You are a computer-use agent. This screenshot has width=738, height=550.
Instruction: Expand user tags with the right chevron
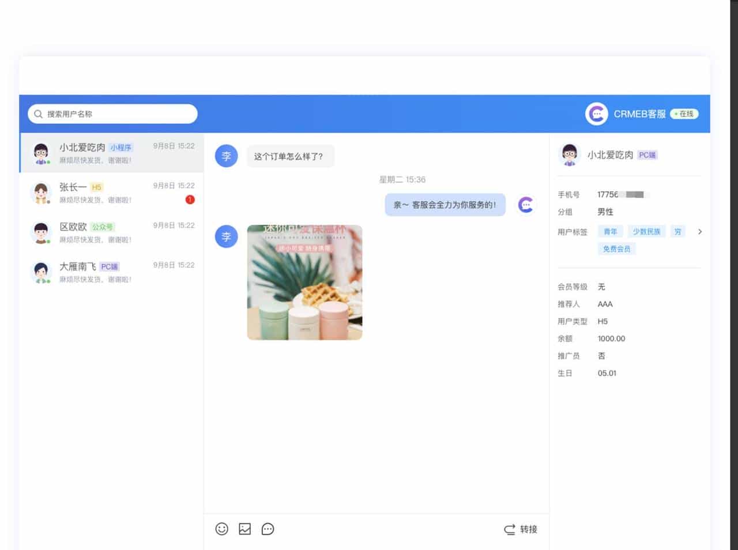pos(700,231)
